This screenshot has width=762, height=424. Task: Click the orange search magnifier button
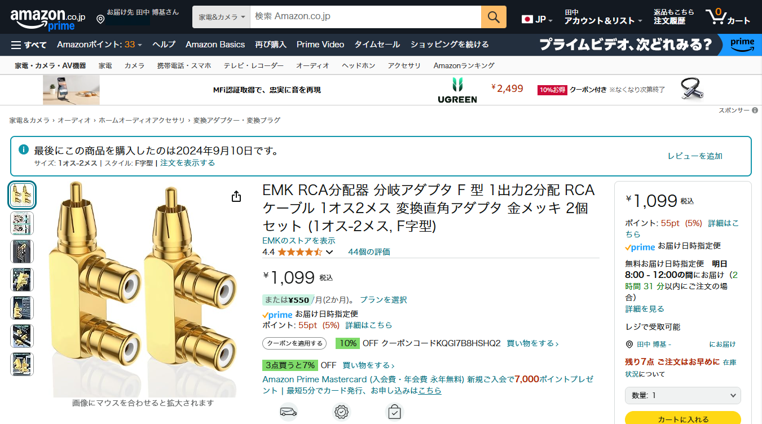494,17
